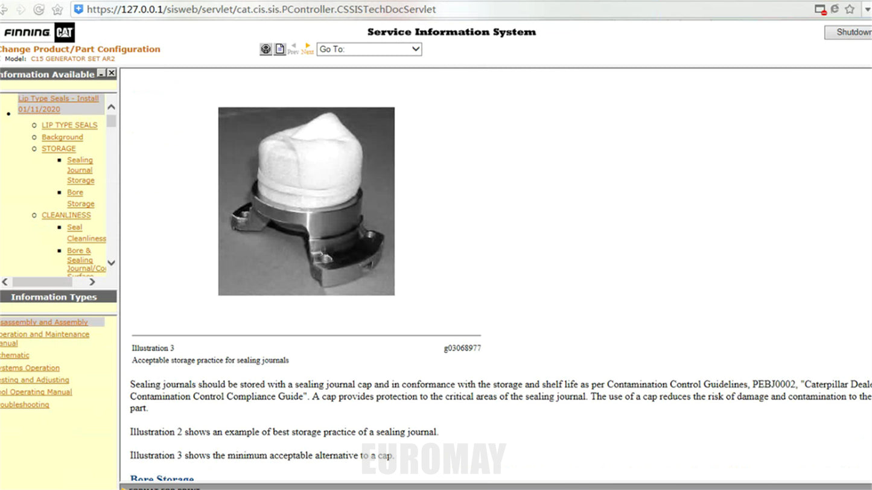This screenshot has width=872, height=490.
Task: Select Systems Operation information type
Action: pos(30,367)
